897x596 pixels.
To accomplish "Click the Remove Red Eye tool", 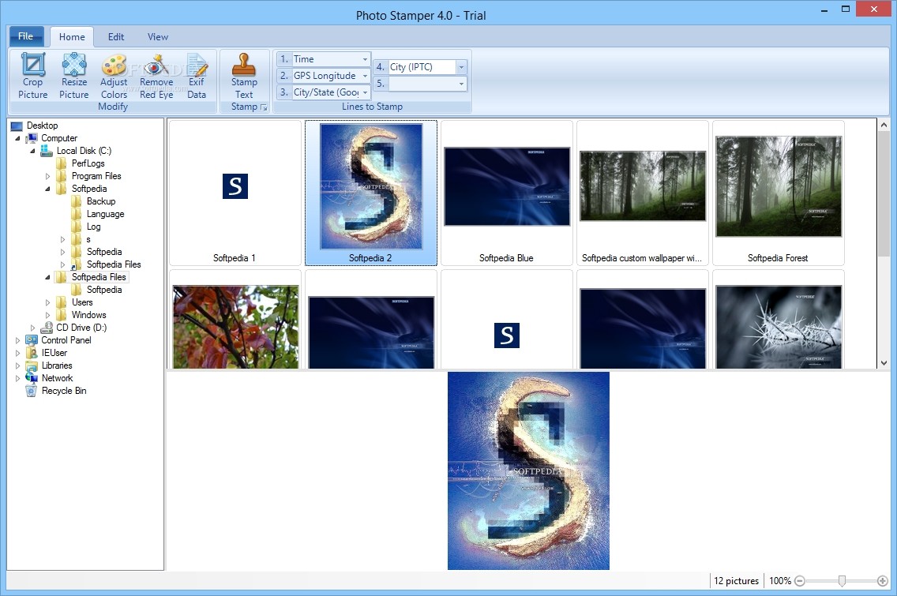I will pos(156,76).
